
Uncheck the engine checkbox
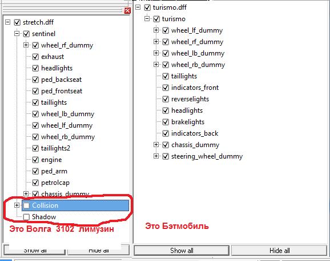(35, 160)
